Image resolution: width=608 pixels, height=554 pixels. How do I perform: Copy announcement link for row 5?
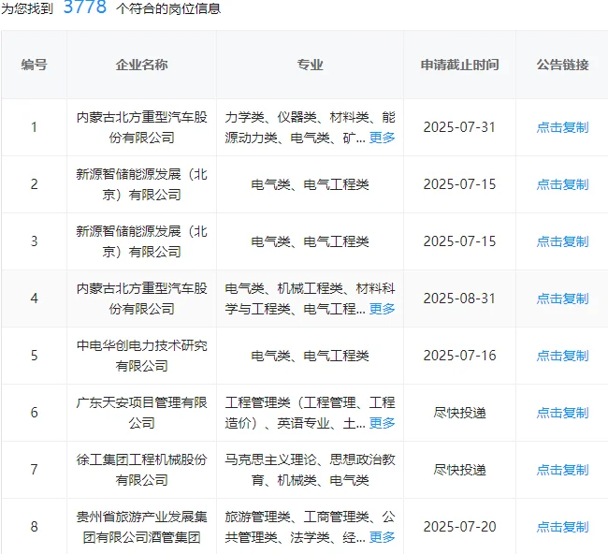pos(562,356)
